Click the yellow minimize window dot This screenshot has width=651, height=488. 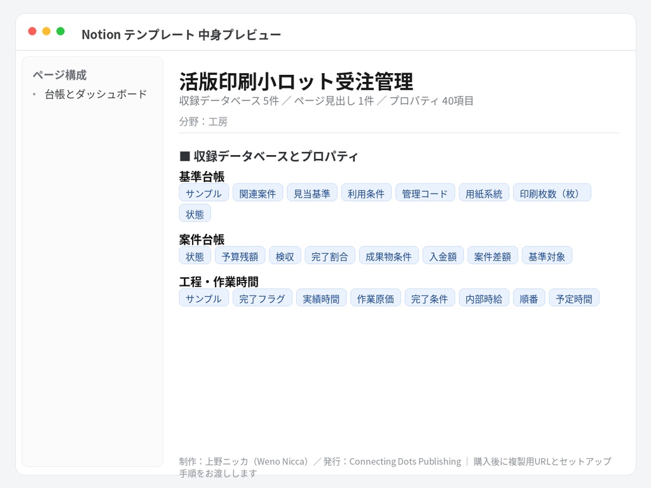point(46,31)
